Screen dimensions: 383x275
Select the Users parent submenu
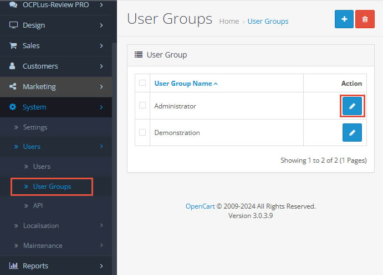[56, 147]
